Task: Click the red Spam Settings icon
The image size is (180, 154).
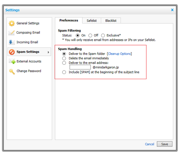Action: click(12, 52)
